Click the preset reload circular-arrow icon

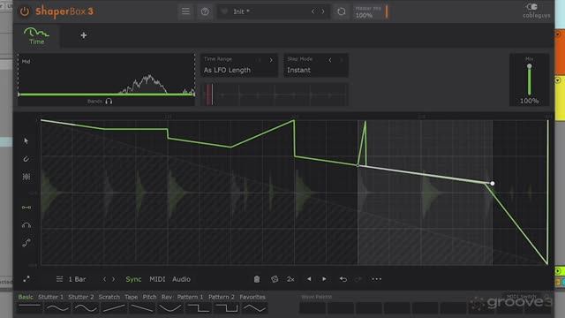tap(342, 11)
